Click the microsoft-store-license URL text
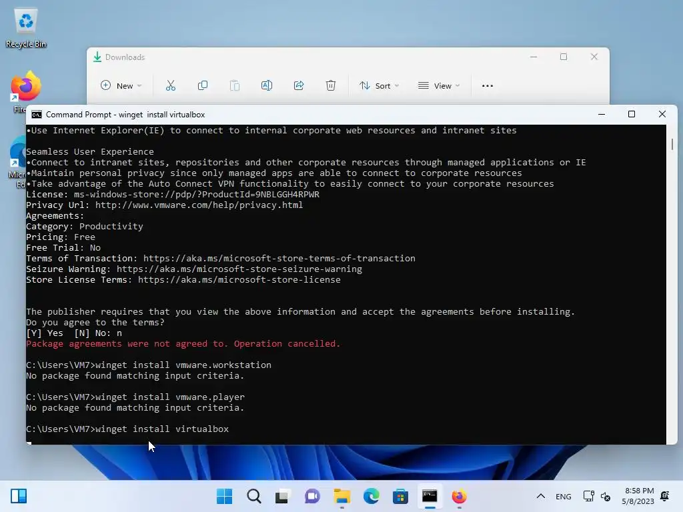683x512 pixels. click(x=239, y=279)
